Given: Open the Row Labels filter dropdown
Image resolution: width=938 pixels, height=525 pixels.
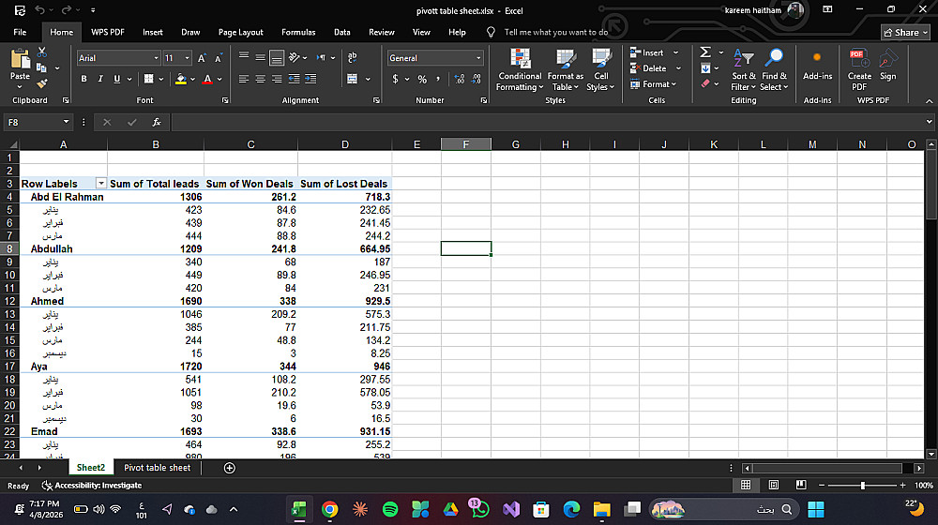Looking at the screenshot, I should [x=99, y=184].
